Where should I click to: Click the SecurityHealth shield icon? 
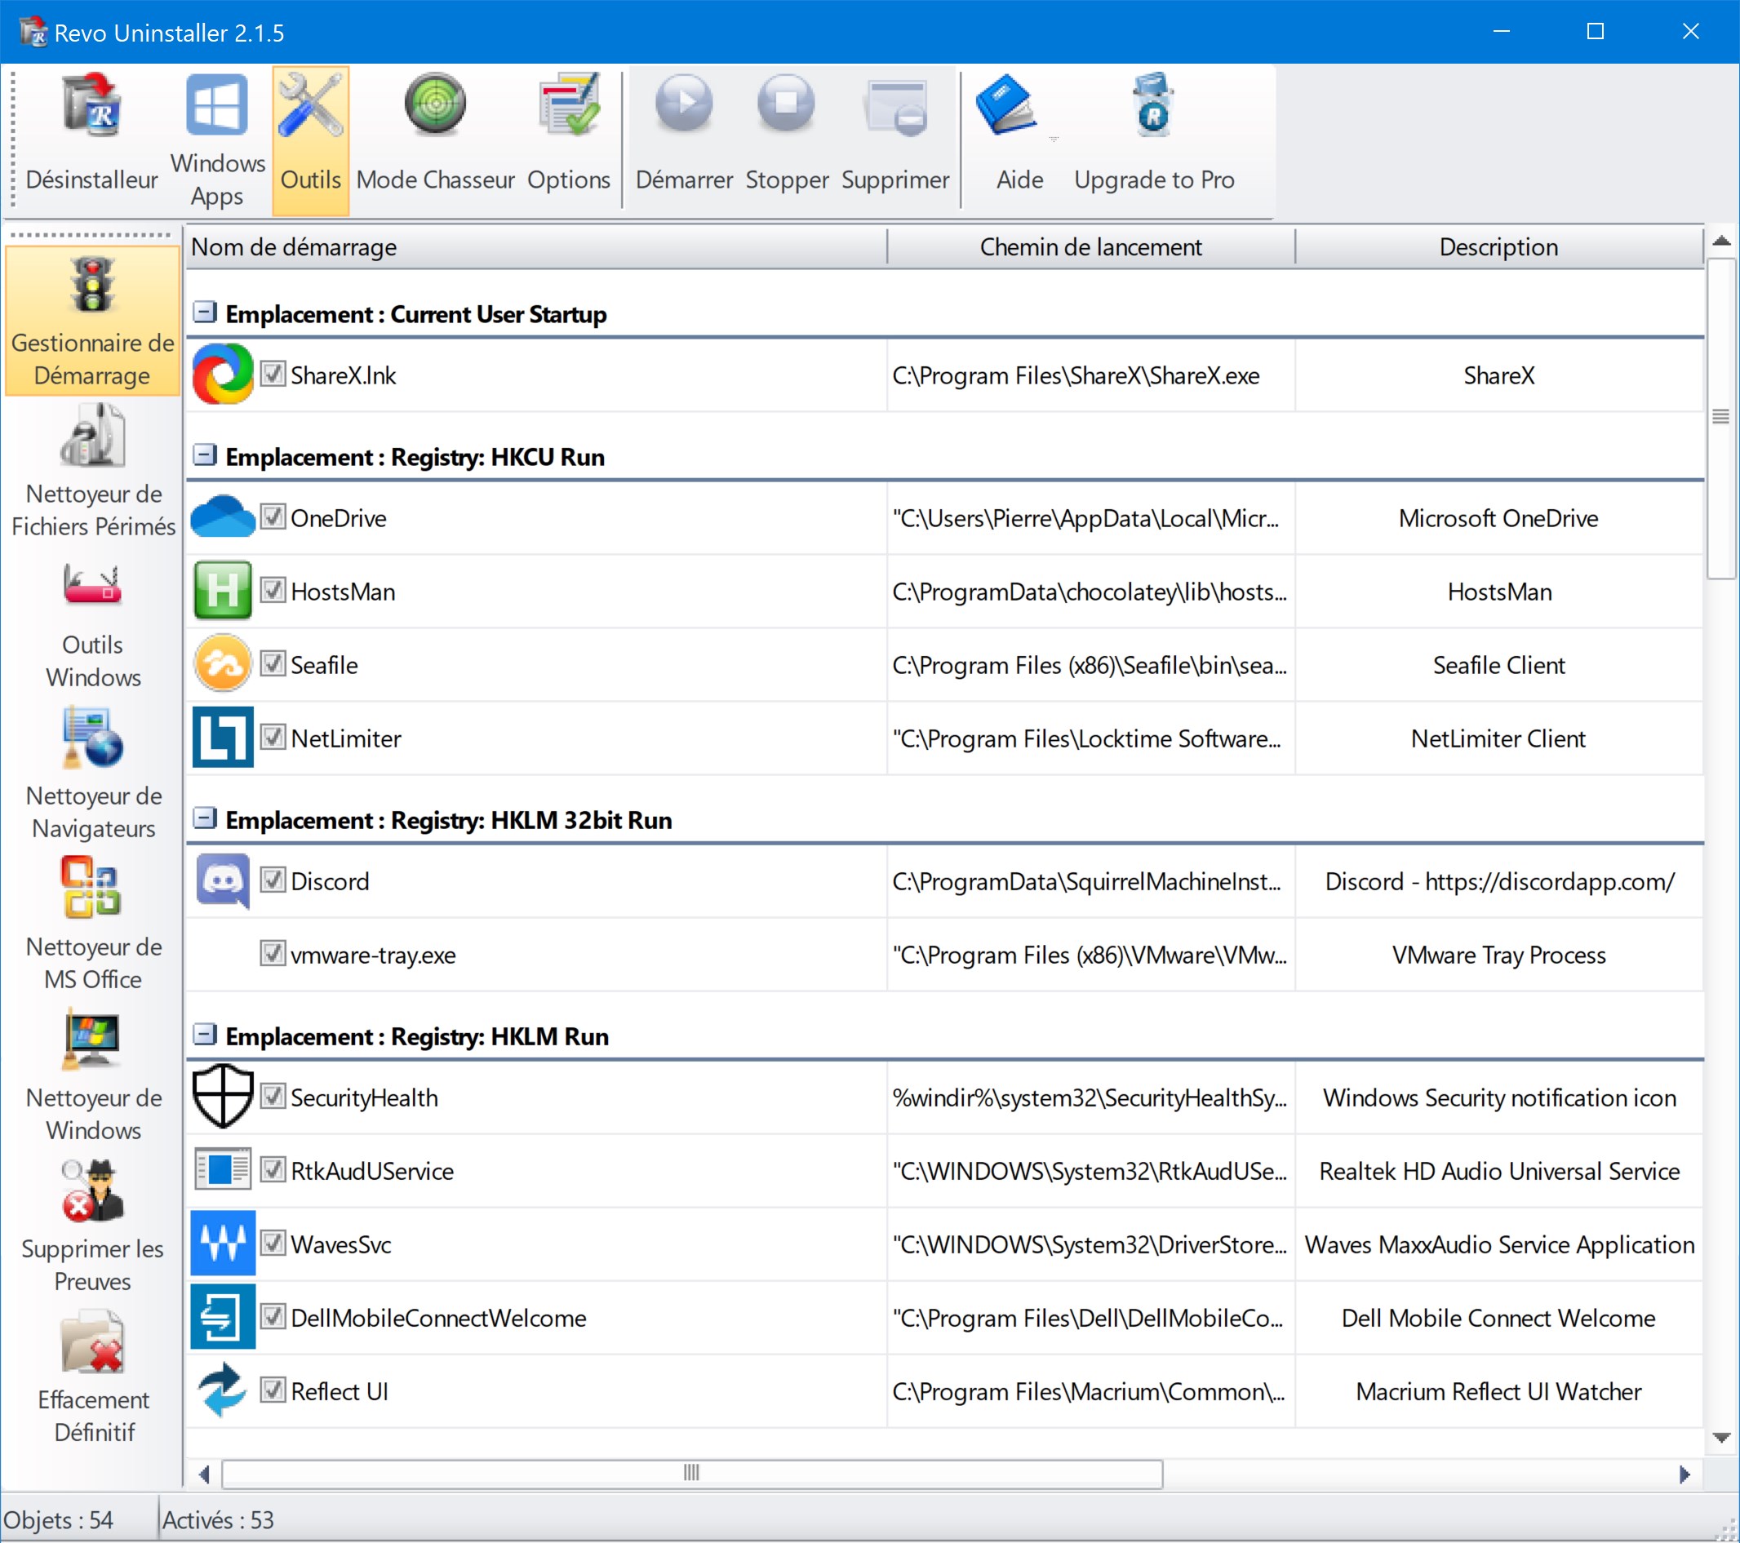[223, 1096]
